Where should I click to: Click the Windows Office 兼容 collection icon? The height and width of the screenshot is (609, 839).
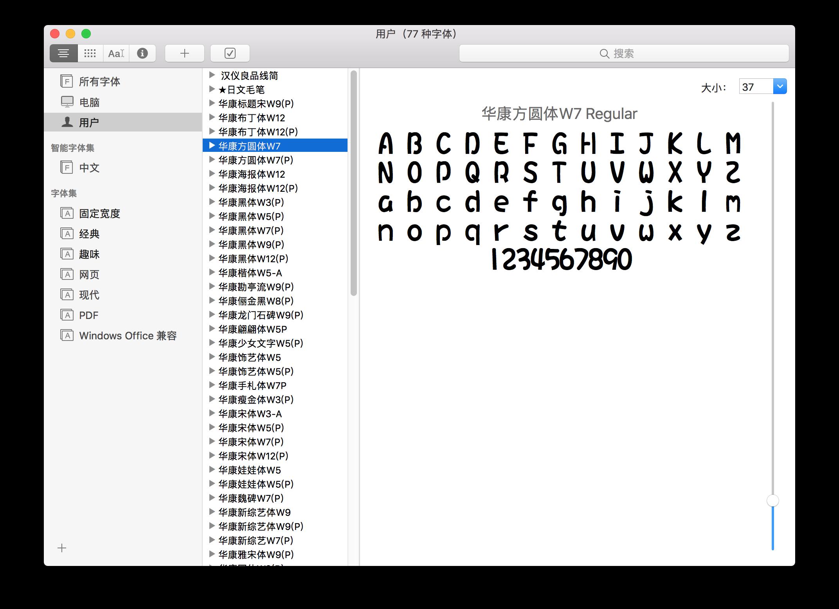67,335
